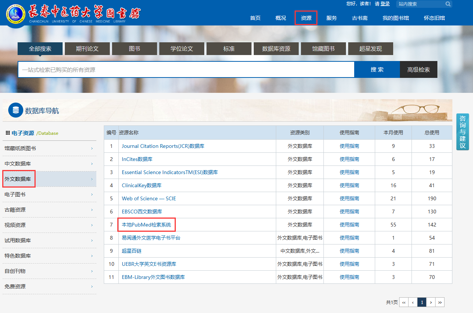Open the 服务 navigation menu

[332, 18]
